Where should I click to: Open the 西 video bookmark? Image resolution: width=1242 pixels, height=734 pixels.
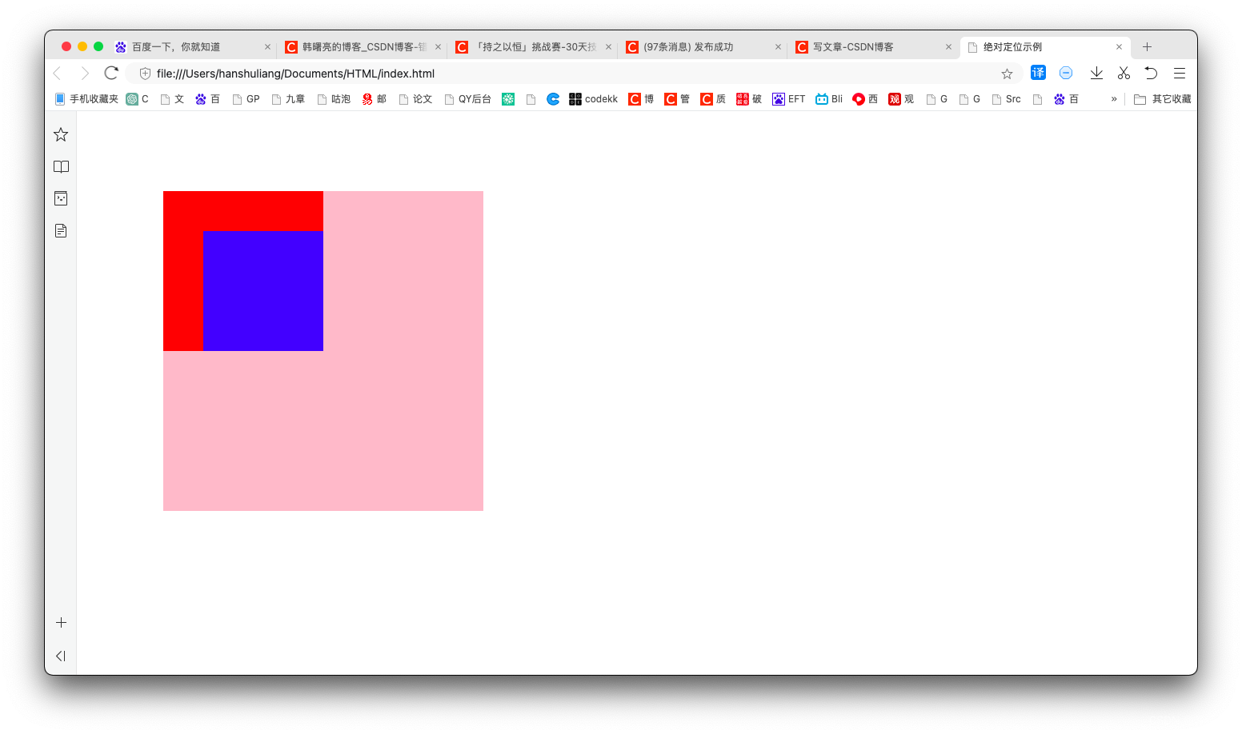pyautogui.click(x=865, y=99)
